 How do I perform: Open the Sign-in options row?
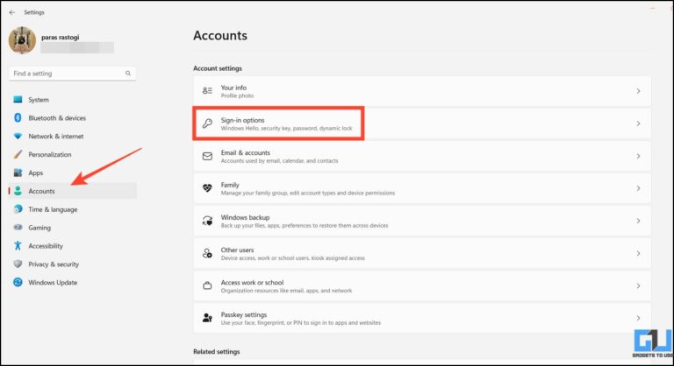point(278,123)
